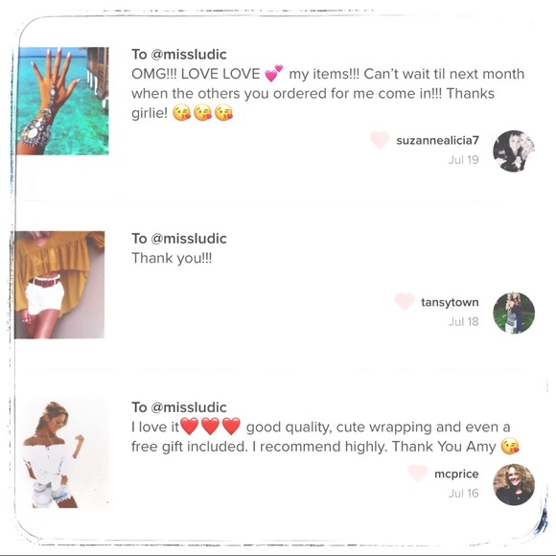Visit the mcprice username link
The height and width of the screenshot is (556, 556).
point(456,474)
